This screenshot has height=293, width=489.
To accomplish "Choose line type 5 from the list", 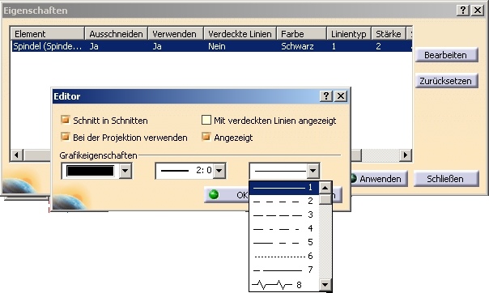I will pos(284,243).
